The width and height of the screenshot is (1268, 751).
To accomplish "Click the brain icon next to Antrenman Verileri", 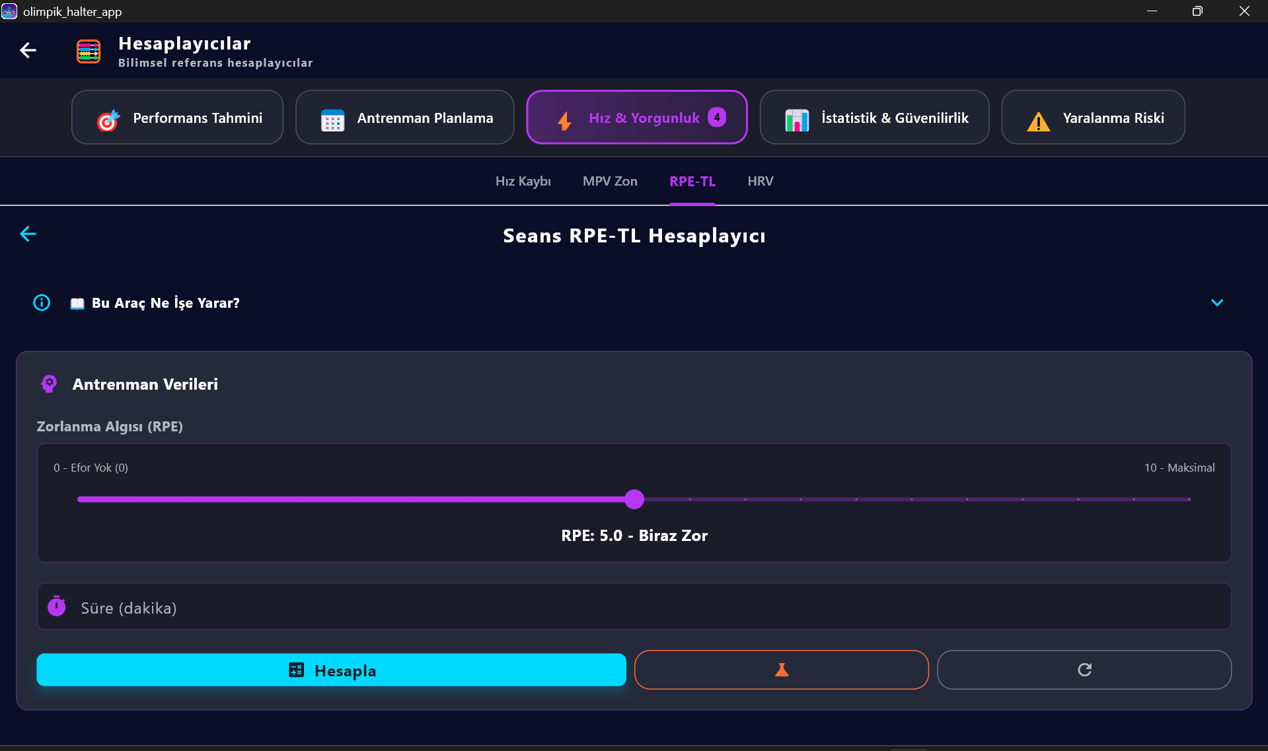I will [49, 384].
